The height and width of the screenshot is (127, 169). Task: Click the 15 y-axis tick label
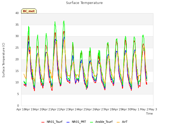pyautogui.click(x=17, y=71)
